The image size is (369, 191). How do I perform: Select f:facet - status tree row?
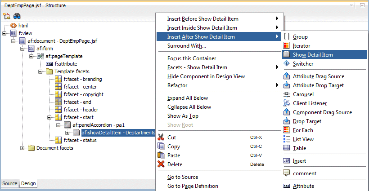(76, 140)
